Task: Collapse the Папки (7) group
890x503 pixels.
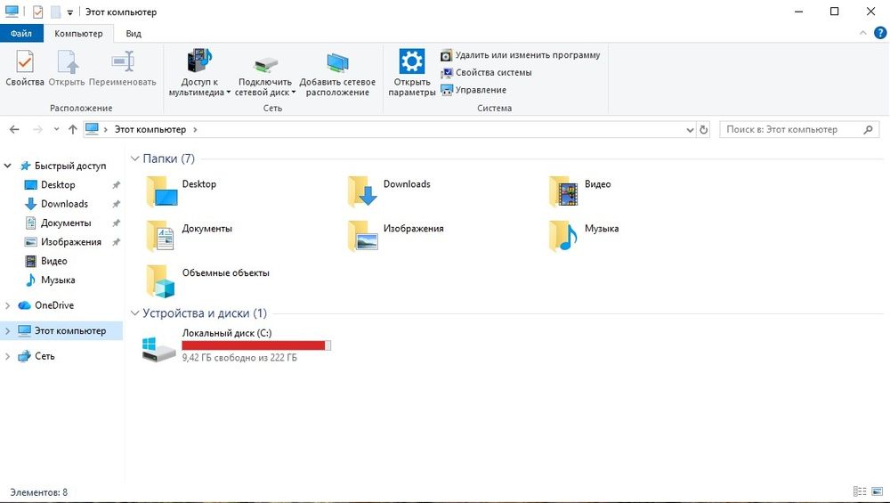Action: 135,158
